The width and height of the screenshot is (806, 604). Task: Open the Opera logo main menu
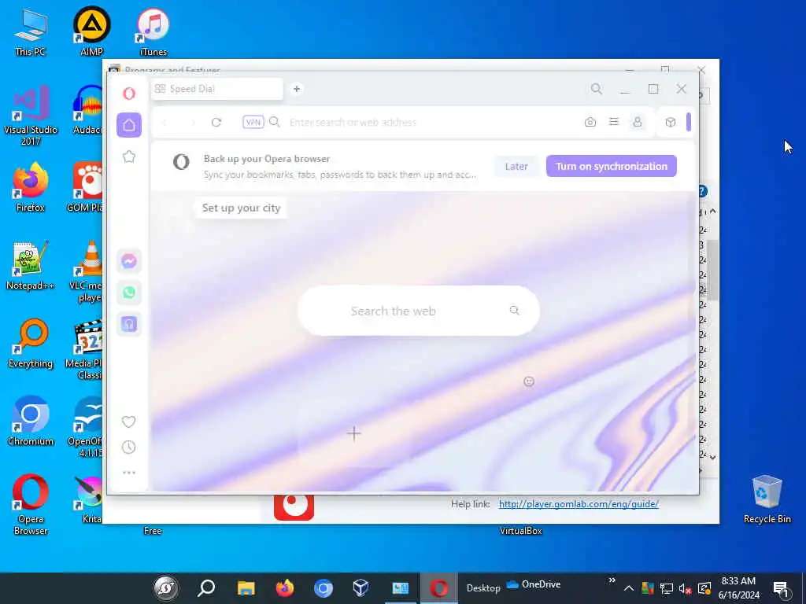(129, 94)
